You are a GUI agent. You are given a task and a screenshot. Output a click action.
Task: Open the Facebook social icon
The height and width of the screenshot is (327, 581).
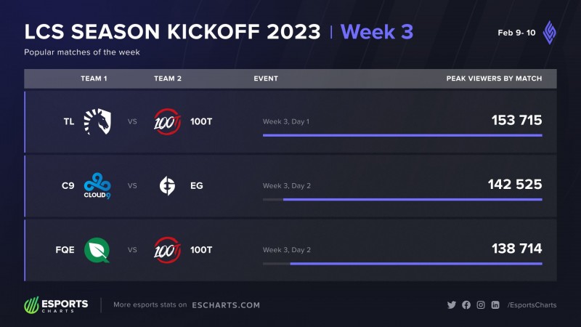pos(466,305)
